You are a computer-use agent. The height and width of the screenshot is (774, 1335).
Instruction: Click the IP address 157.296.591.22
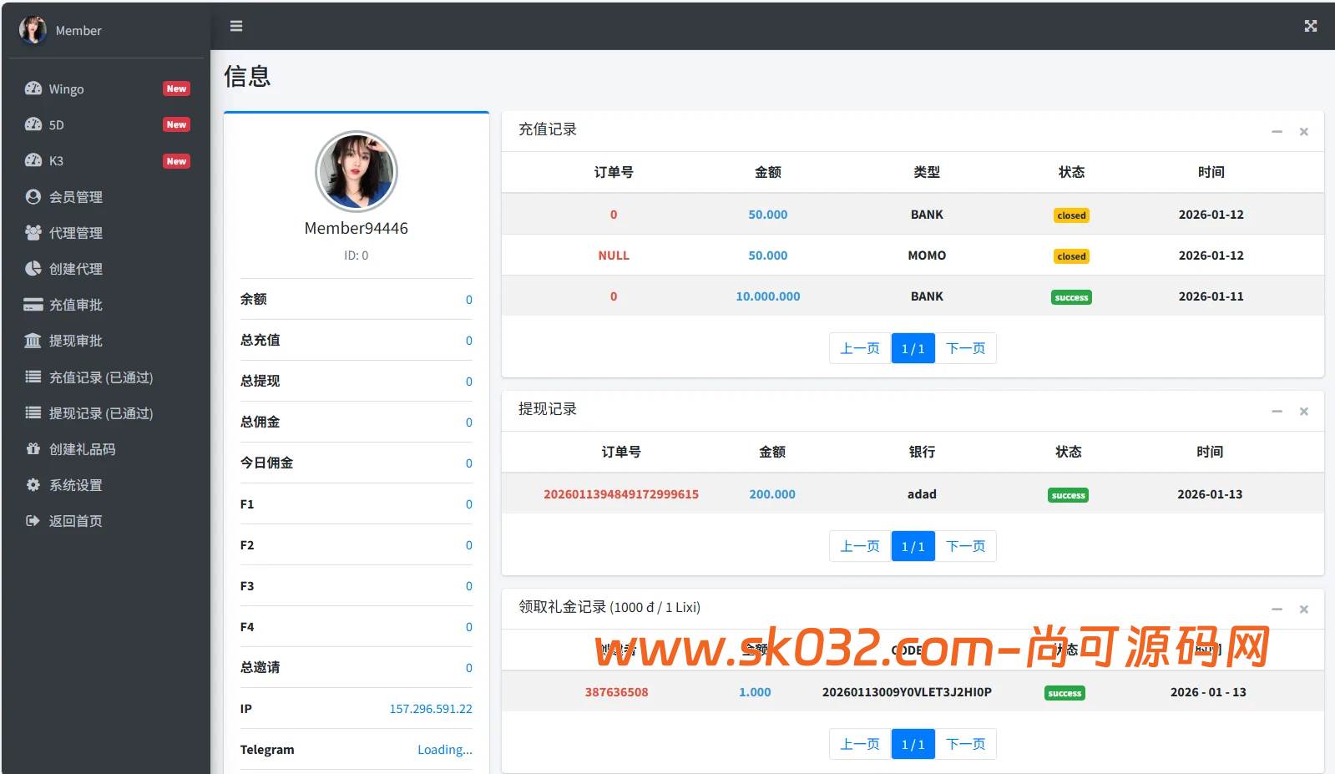pos(431,709)
